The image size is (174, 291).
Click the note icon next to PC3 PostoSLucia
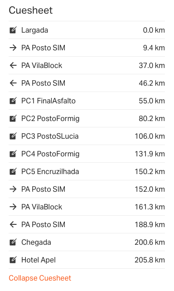pos(13,136)
